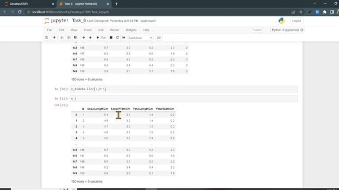Click the Out[11] output prompt
This screenshot has width=339, height=190.
[61, 105]
